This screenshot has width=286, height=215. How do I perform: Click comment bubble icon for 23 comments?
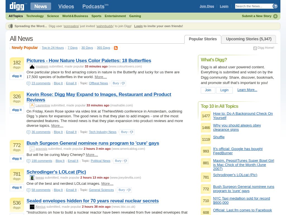28,83
